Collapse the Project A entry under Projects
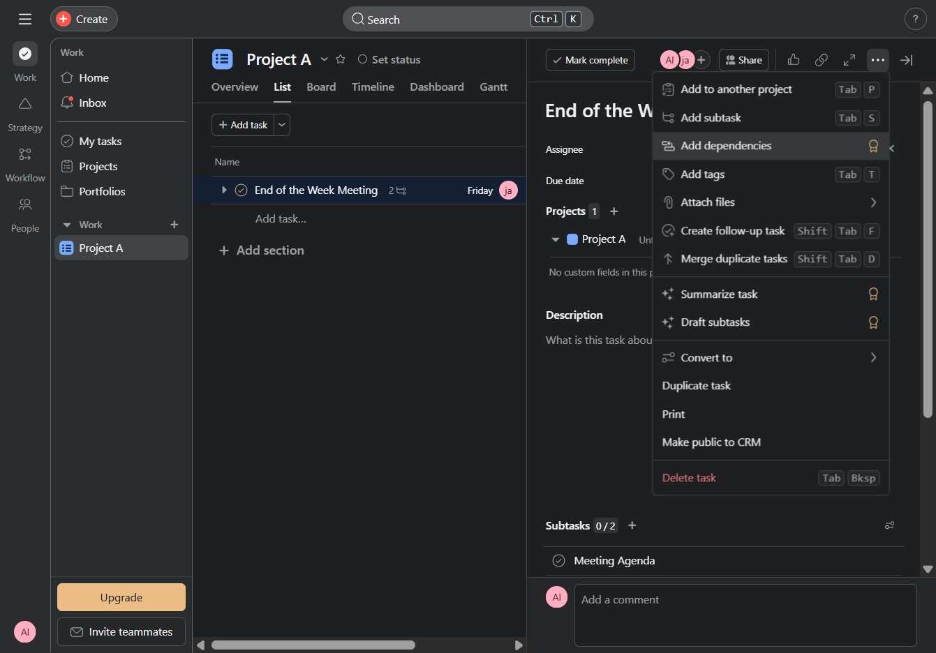Viewport: 936px width, 653px height. (556, 239)
